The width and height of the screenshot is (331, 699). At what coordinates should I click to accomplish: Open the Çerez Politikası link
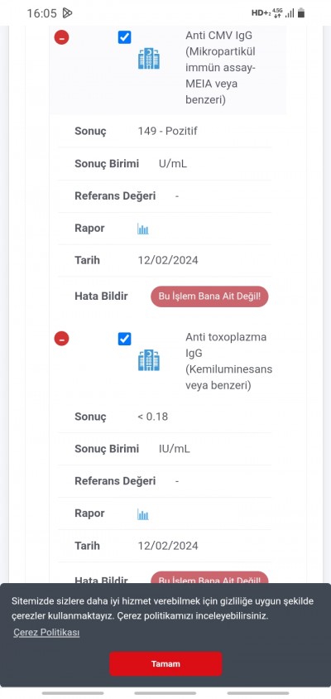46,632
